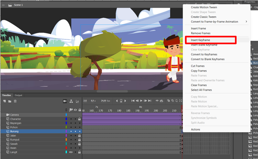The height and width of the screenshot is (159, 258).
Task: Switch to the Output tab
Action: pos(18,95)
